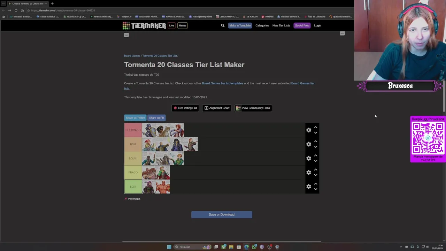
Task: Move LIXO tier row up
Action: click(316, 184)
